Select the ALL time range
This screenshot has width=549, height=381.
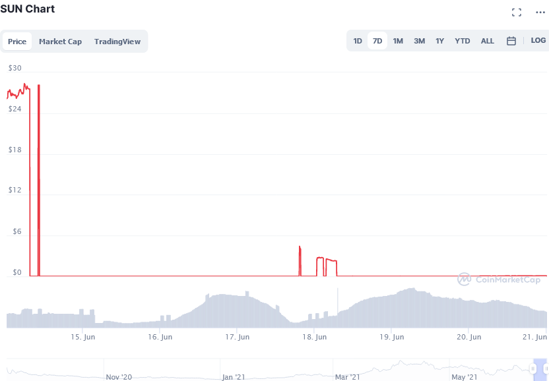click(x=488, y=41)
